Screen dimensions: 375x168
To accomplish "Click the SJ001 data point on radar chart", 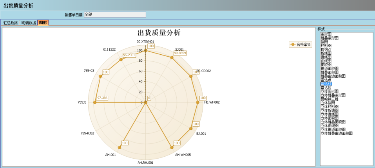I will click(x=172, y=57).
